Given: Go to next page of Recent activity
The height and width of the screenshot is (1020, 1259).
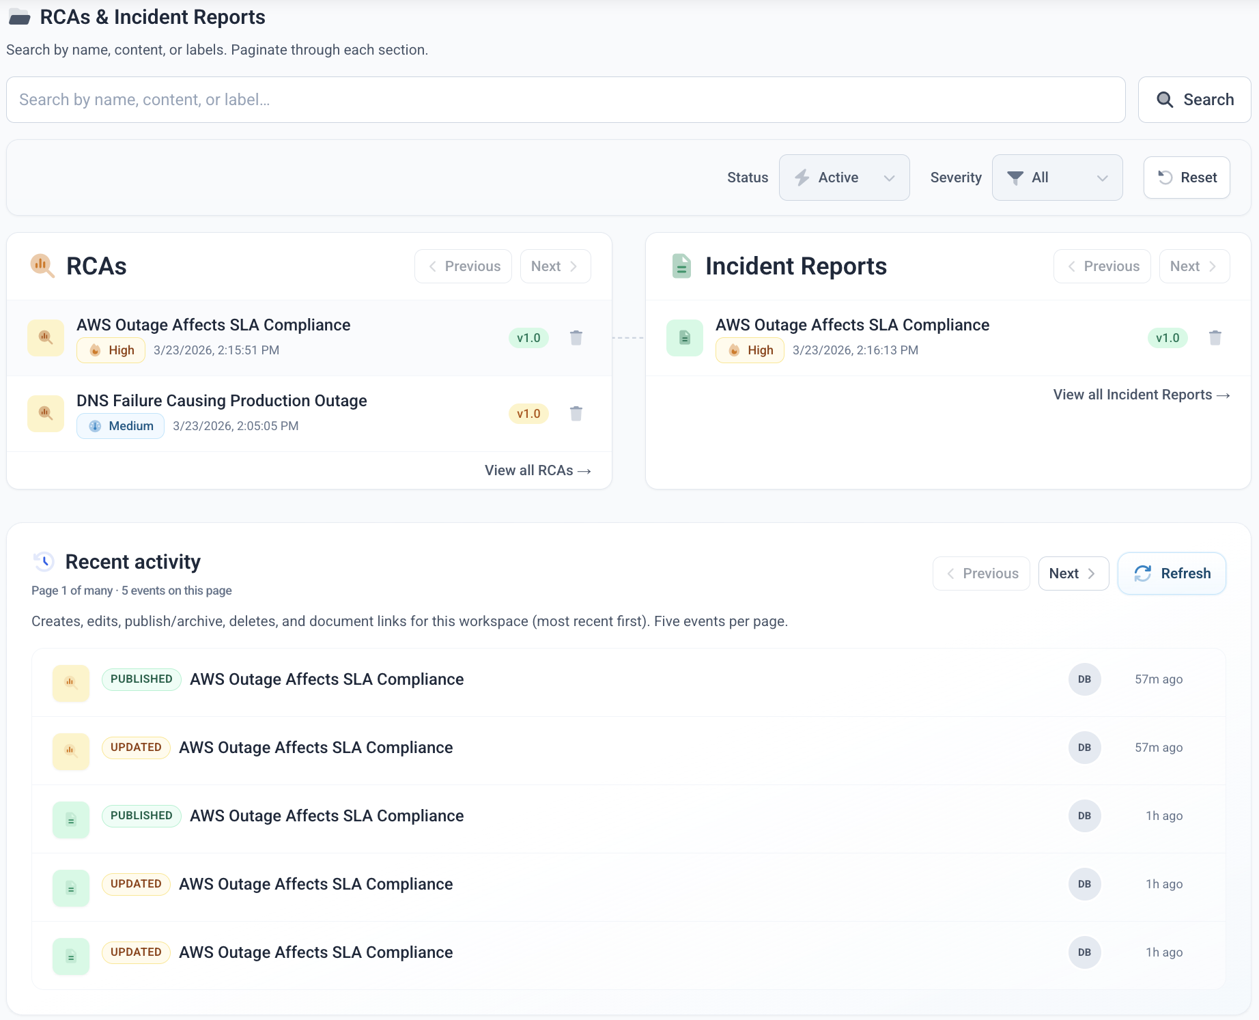Looking at the screenshot, I should [x=1073, y=573].
